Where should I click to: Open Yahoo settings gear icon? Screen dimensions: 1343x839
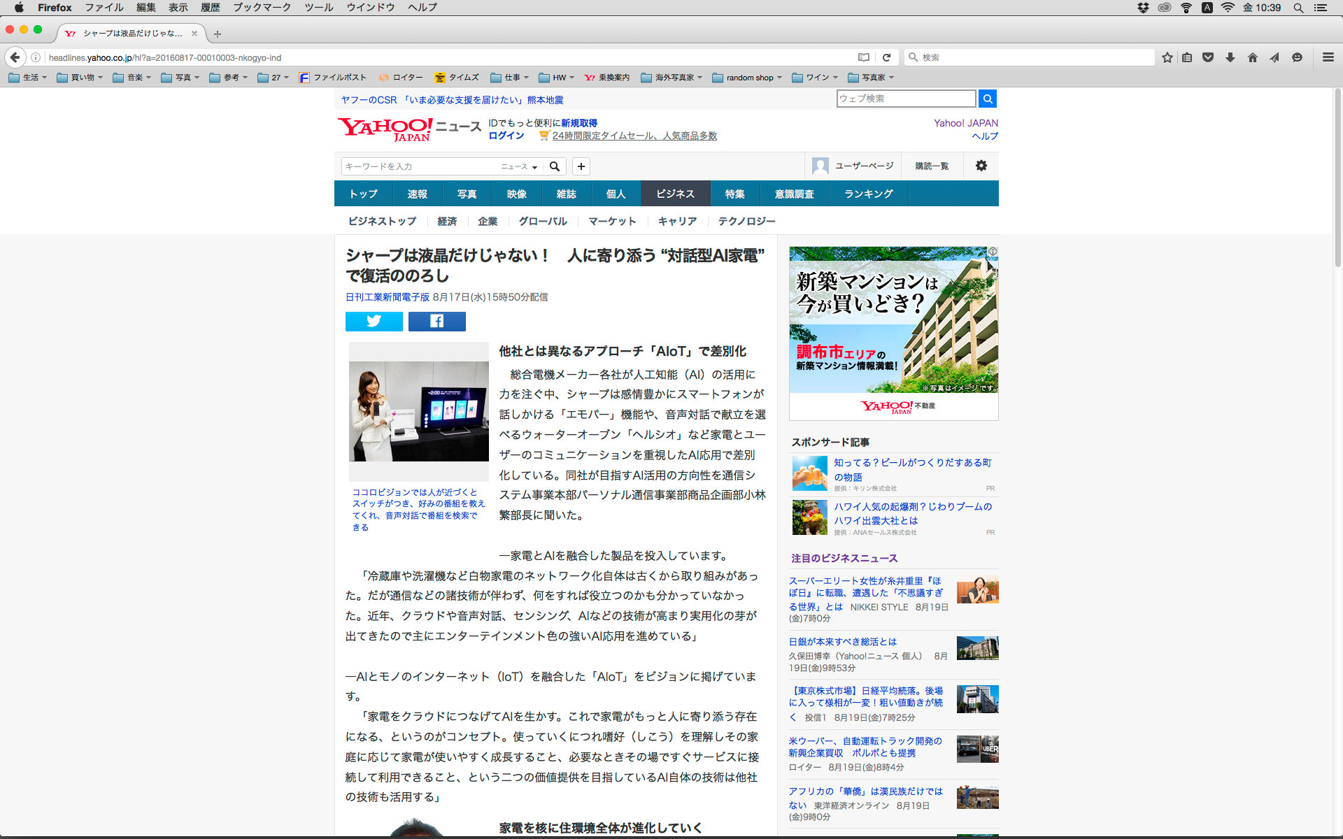pos(981,166)
